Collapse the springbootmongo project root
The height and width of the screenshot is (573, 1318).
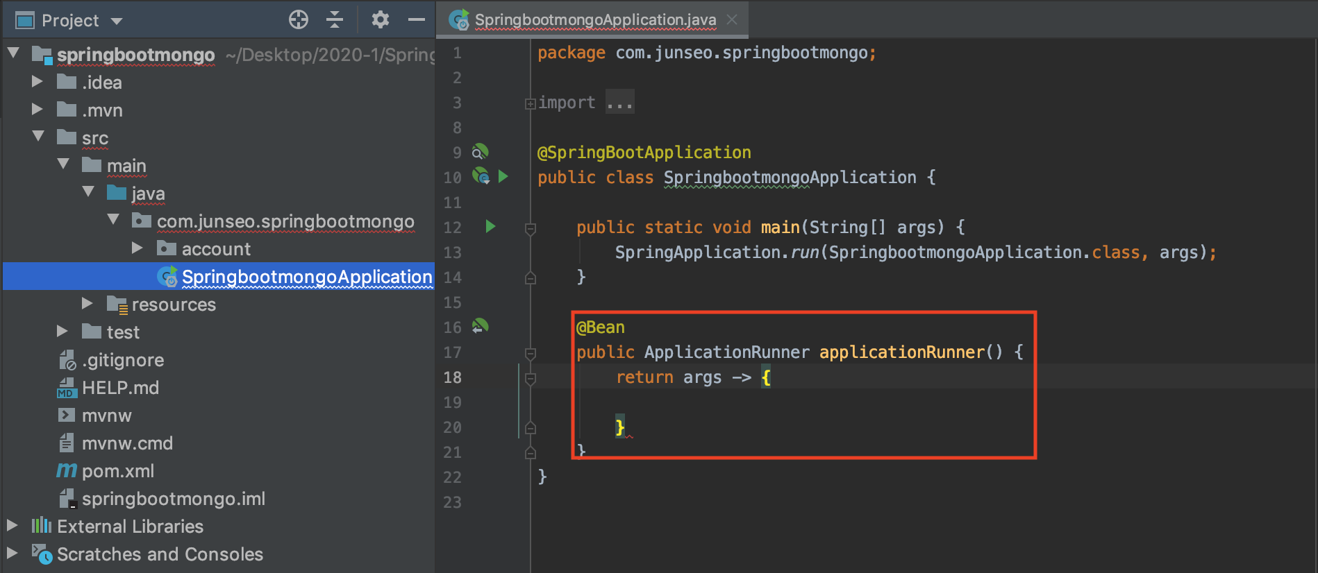[x=13, y=53]
